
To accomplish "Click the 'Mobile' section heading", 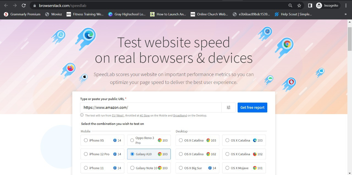I will pos(86,131).
